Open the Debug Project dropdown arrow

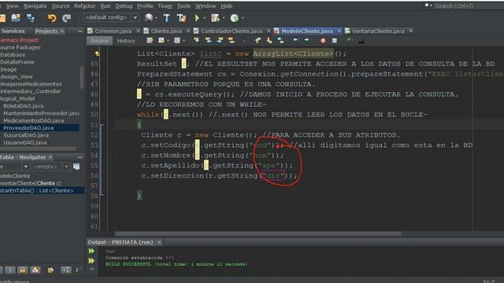224,18
